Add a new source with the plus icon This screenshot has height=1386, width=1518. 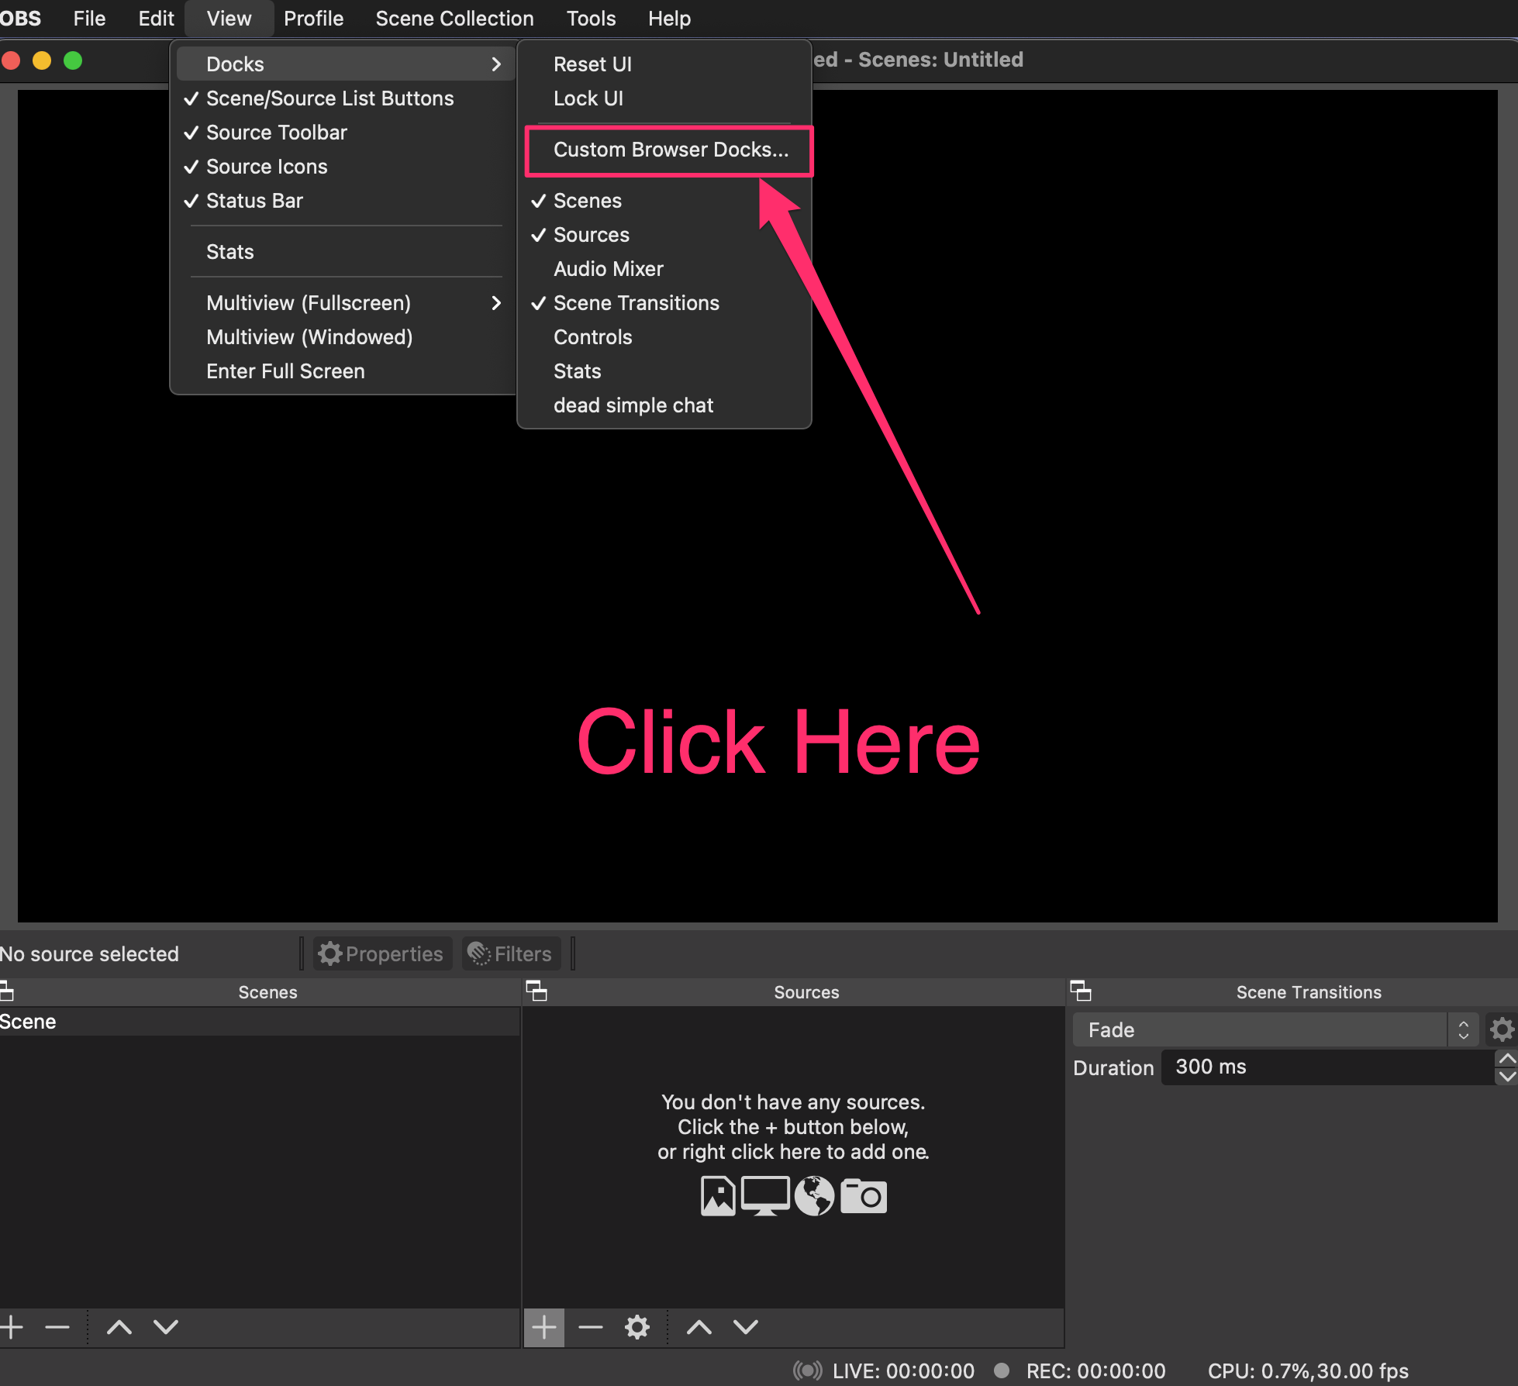(543, 1327)
